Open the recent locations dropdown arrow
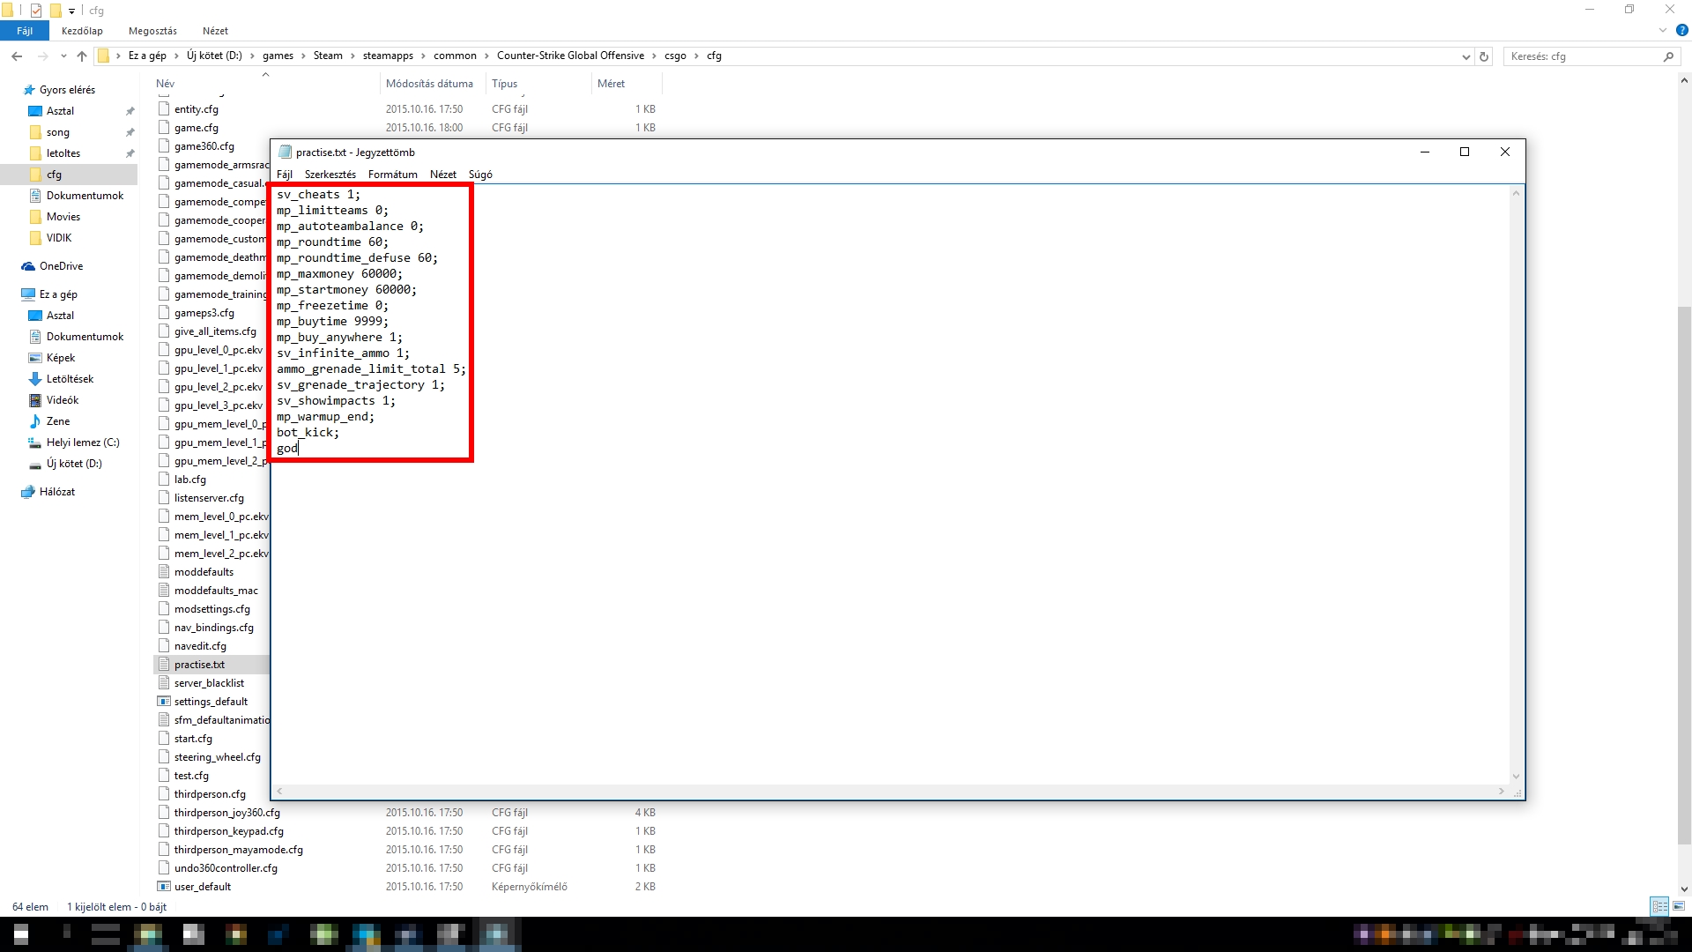Image resolution: width=1692 pixels, height=952 pixels. [63, 56]
